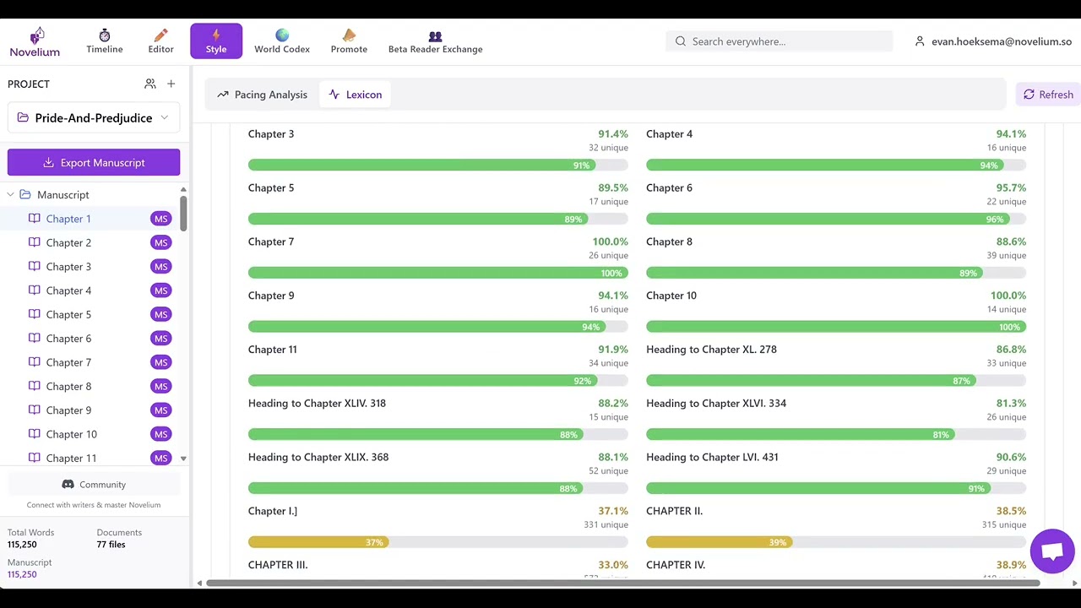Switch to Lexicon tab

click(x=356, y=95)
